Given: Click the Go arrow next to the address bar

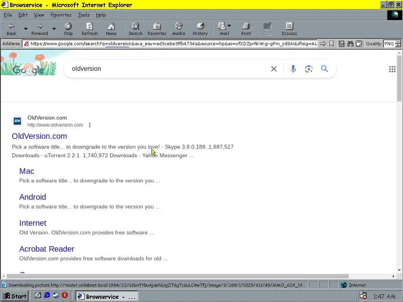Looking at the screenshot, I should coord(323,44).
